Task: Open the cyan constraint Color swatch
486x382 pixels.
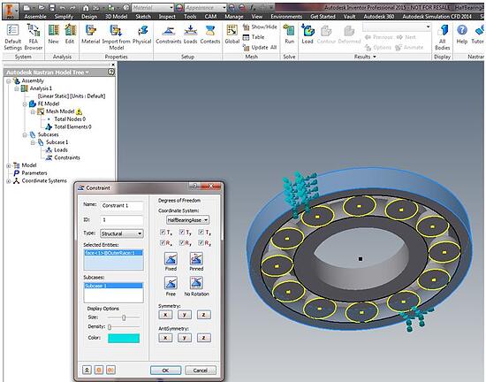Action: [124, 338]
